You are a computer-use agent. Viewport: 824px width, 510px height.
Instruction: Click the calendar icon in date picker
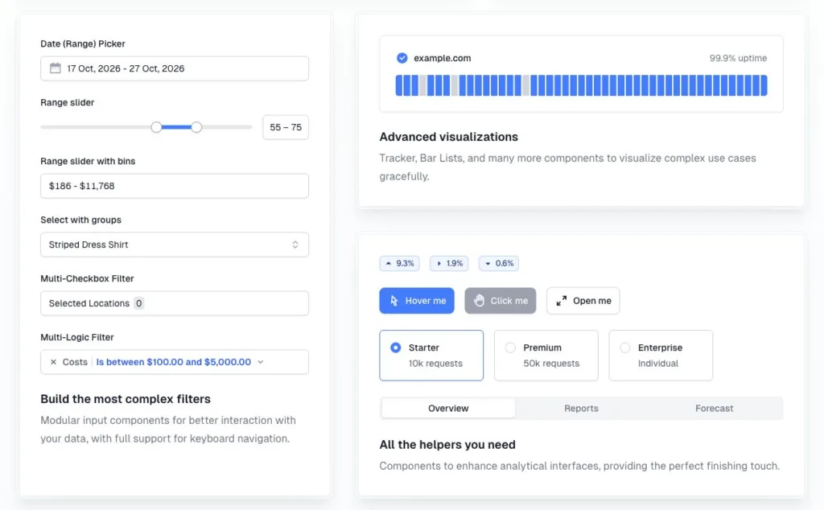[x=56, y=68]
